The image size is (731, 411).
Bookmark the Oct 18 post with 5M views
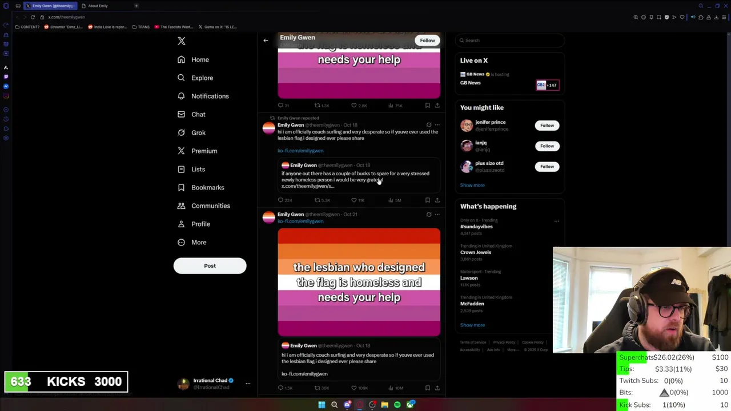pos(427,200)
